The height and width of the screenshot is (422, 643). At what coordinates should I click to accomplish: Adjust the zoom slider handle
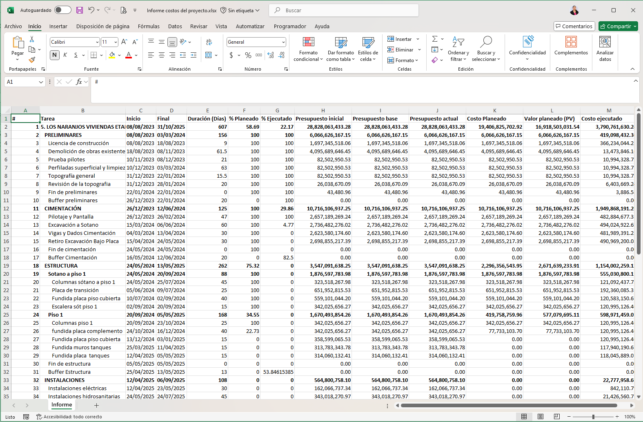point(593,417)
